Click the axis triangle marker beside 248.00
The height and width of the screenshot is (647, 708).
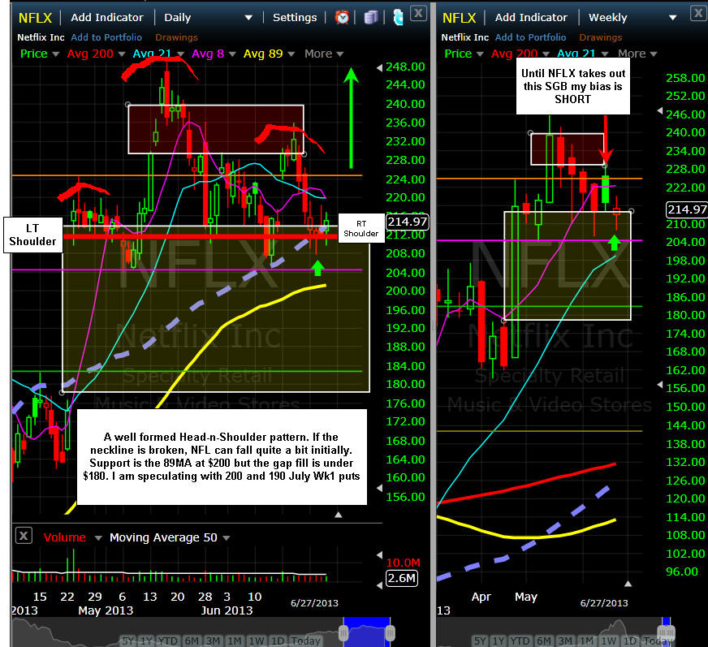pyautogui.click(x=379, y=67)
